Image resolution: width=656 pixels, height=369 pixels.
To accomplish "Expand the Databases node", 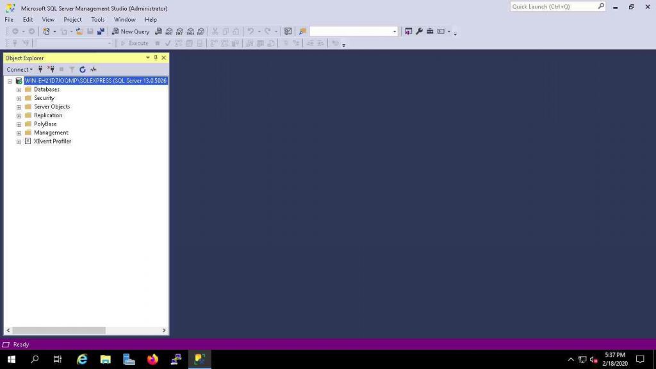I will click(x=19, y=89).
